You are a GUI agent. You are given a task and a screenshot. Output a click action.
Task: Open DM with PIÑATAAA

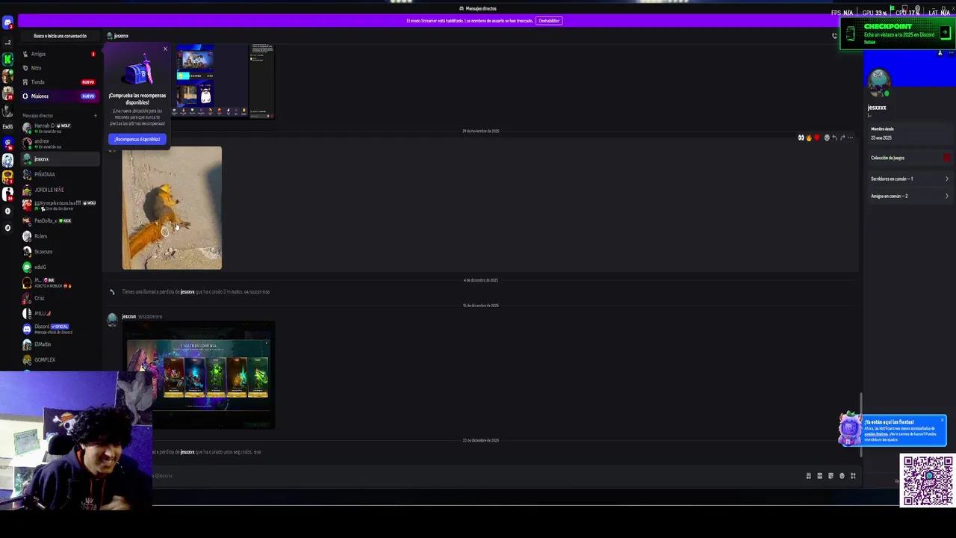coord(59,174)
